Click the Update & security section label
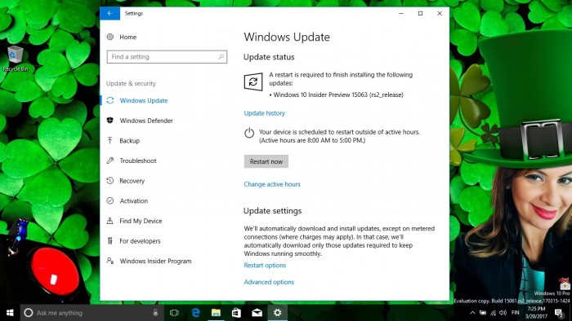 (131, 84)
